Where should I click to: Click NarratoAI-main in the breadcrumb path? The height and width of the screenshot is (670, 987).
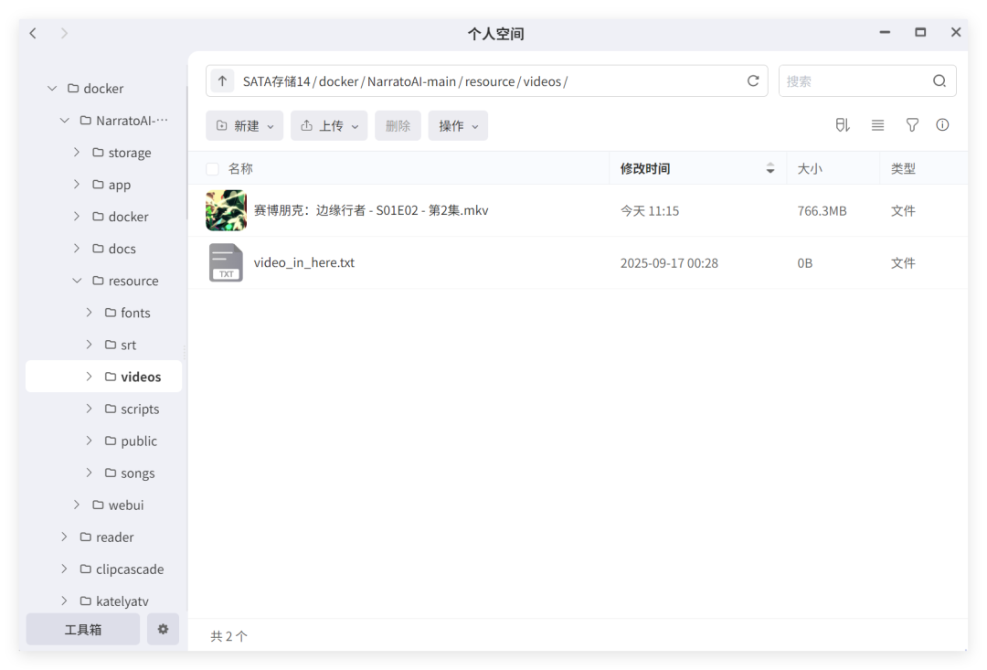[411, 81]
